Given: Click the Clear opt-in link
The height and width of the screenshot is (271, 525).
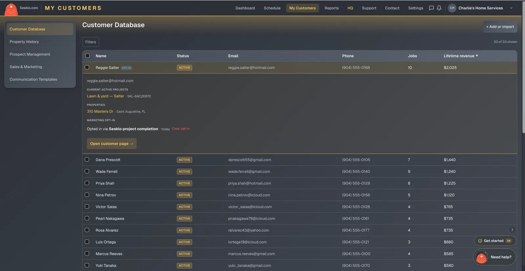Looking at the screenshot, I should point(181,129).
